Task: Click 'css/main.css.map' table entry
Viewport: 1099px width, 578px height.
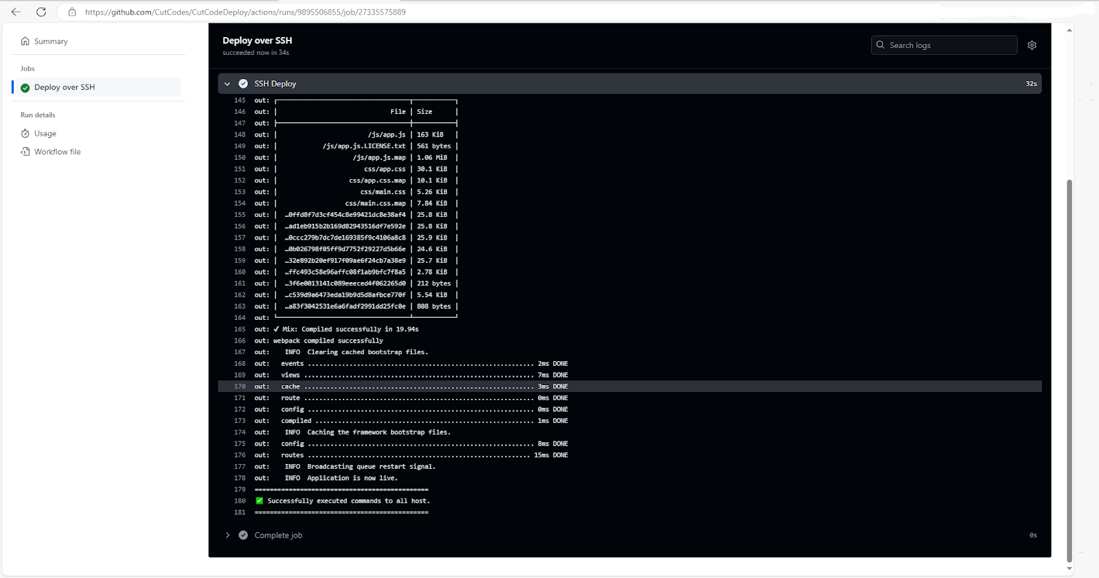Action: pyautogui.click(x=376, y=203)
